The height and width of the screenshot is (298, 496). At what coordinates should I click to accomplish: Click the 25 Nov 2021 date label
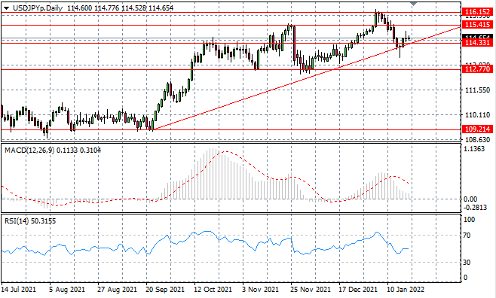point(311,290)
